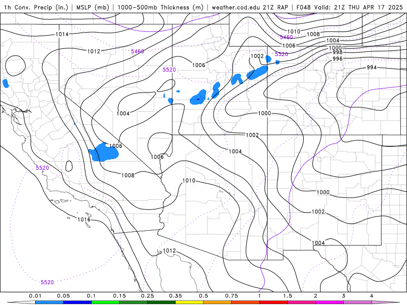Click the orange 0.5–0.75 legend swatch
Viewport: 407px width, 305px height.
[218, 302]
